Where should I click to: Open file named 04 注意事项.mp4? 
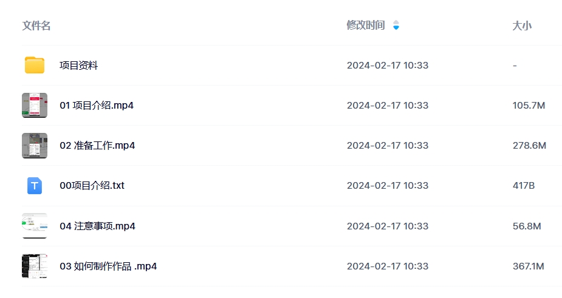[x=97, y=226]
